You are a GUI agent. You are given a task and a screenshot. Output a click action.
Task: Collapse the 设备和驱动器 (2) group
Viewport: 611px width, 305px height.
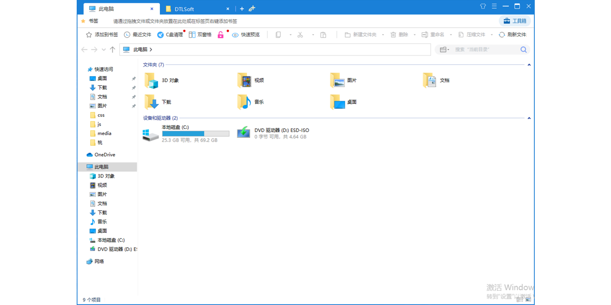click(529, 118)
